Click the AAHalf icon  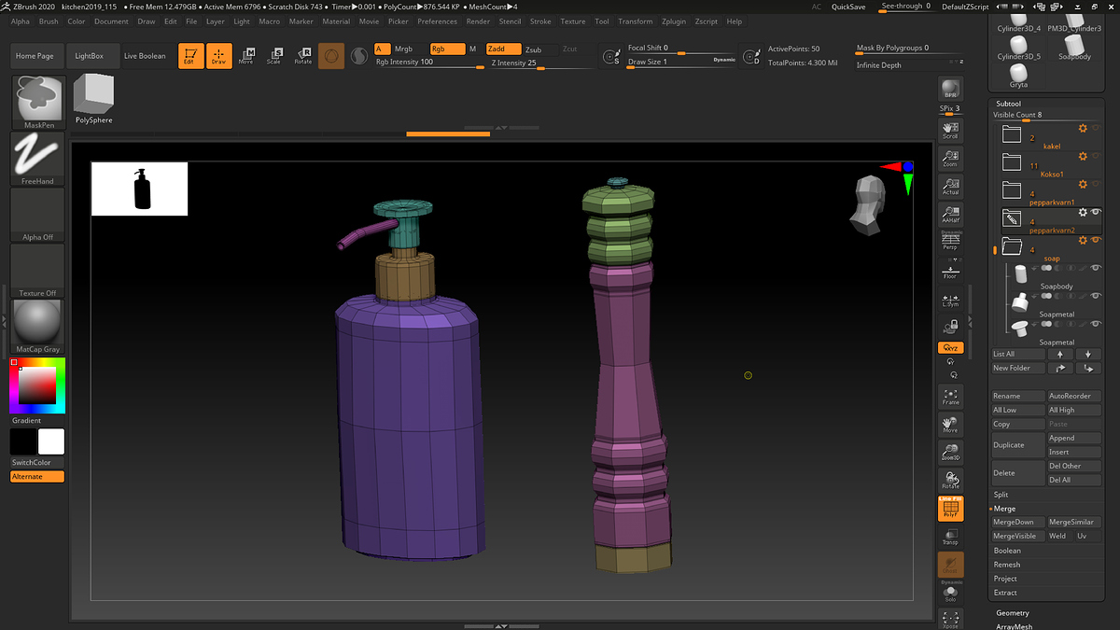(950, 214)
